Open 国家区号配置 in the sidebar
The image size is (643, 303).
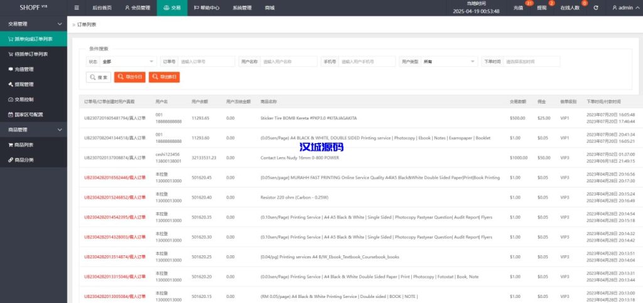tap(29, 114)
